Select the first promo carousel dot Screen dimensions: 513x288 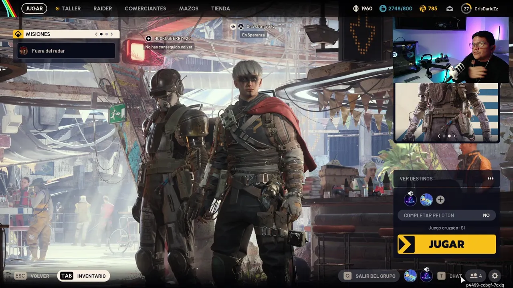tap(444, 136)
